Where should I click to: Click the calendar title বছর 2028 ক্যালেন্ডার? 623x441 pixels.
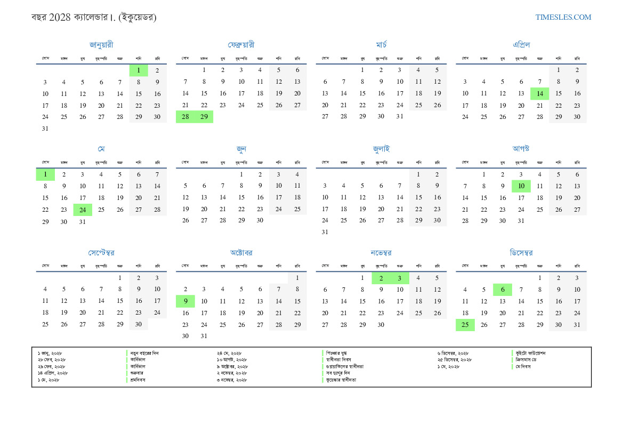click(94, 18)
